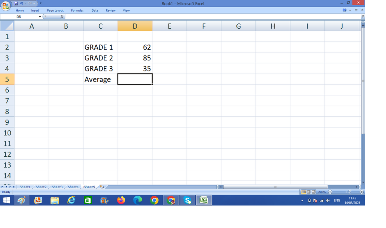Open the Formulas ribbon tab
The width and height of the screenshot is (386, 228).
click(x=77, y=10)
